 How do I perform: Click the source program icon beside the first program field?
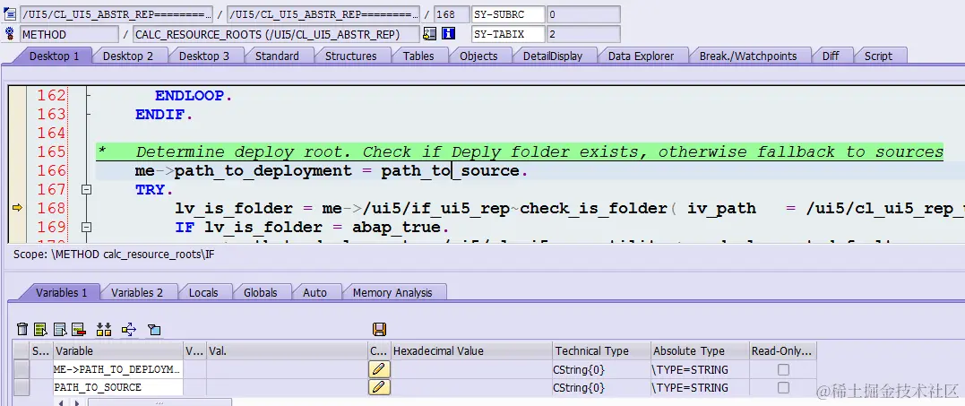pos(10,14)
